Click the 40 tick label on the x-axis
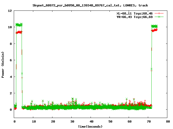 pos(91,121)
